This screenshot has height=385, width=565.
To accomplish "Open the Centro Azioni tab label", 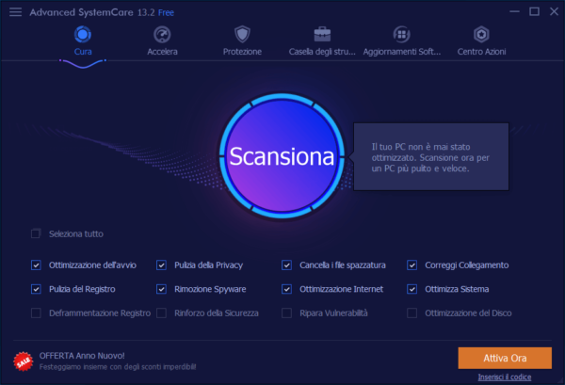I will click(481, 52).
